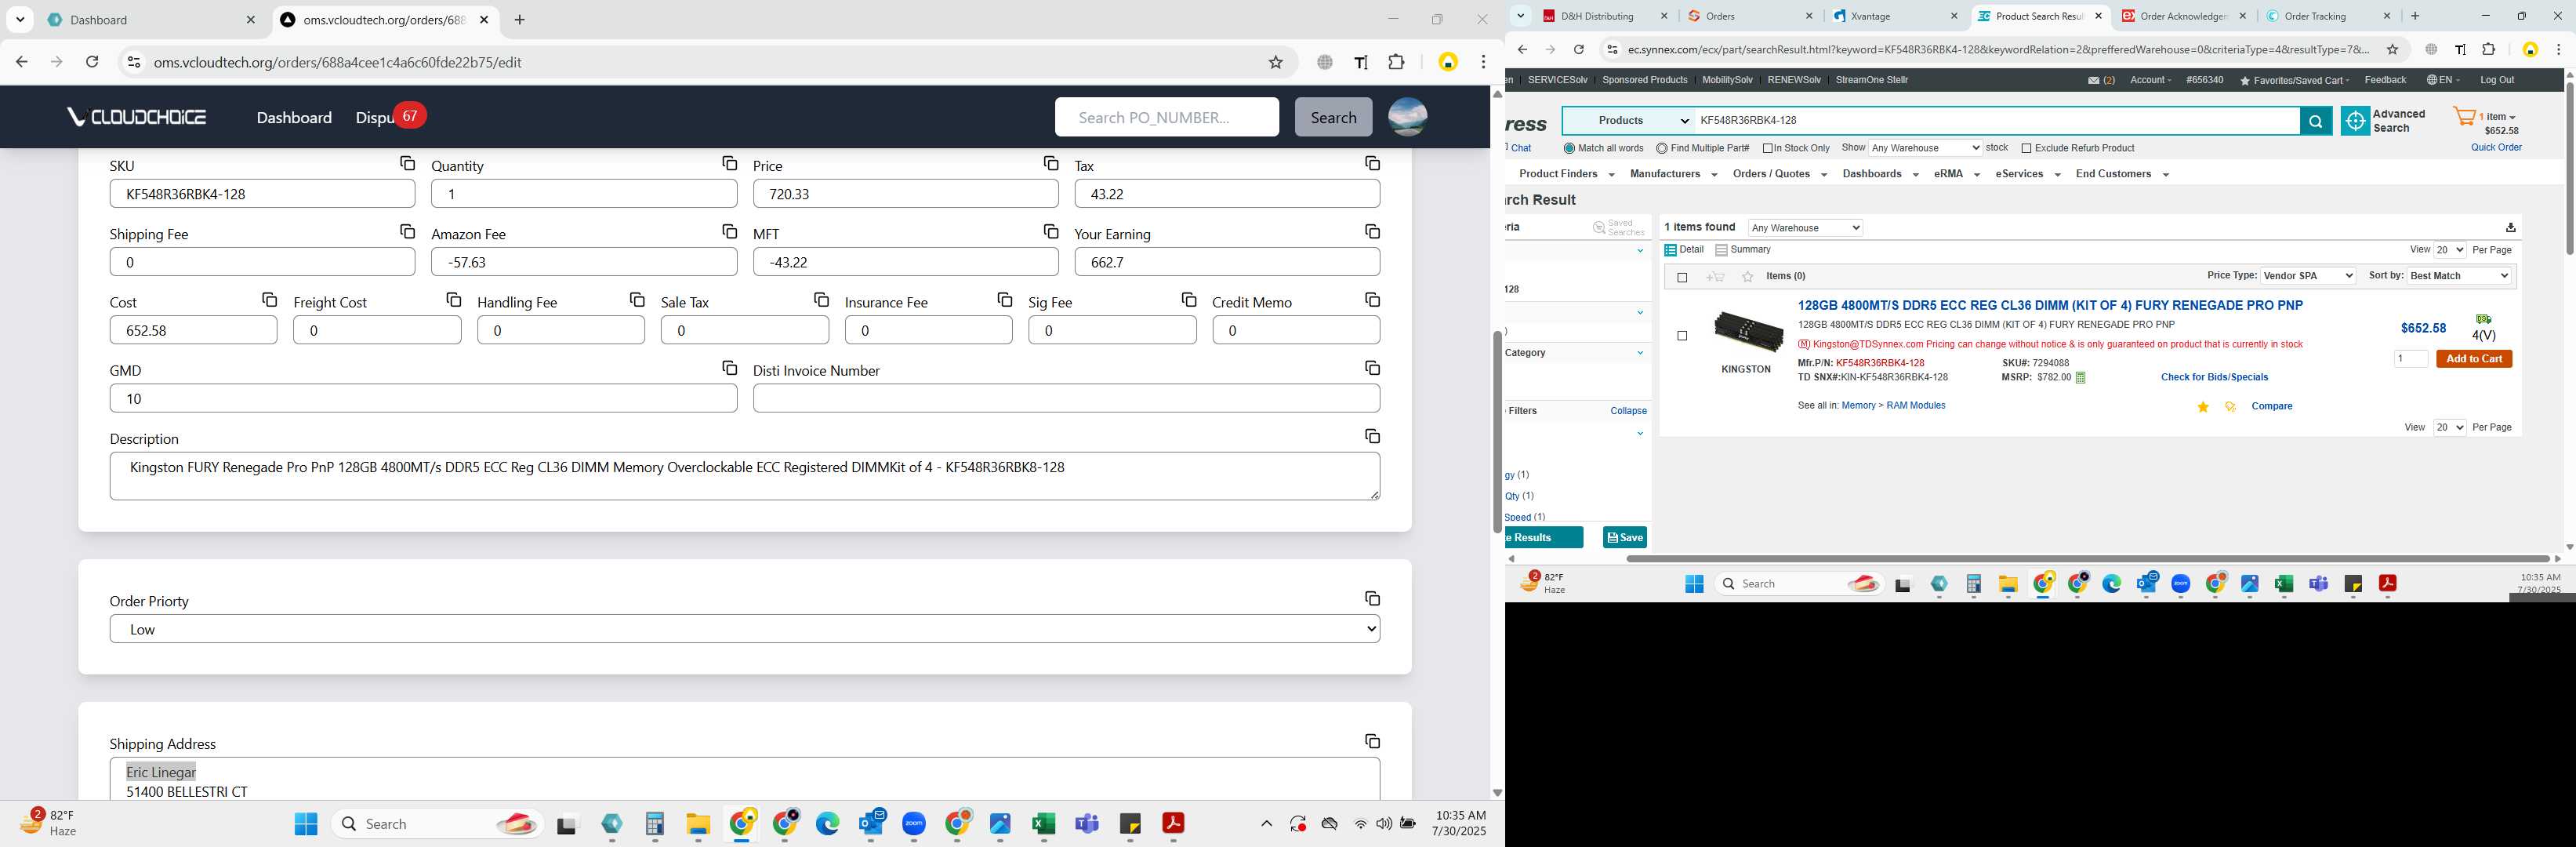Switch results to Detail view
This screenshot has width=2576, height=847.
coord(1684,250)
